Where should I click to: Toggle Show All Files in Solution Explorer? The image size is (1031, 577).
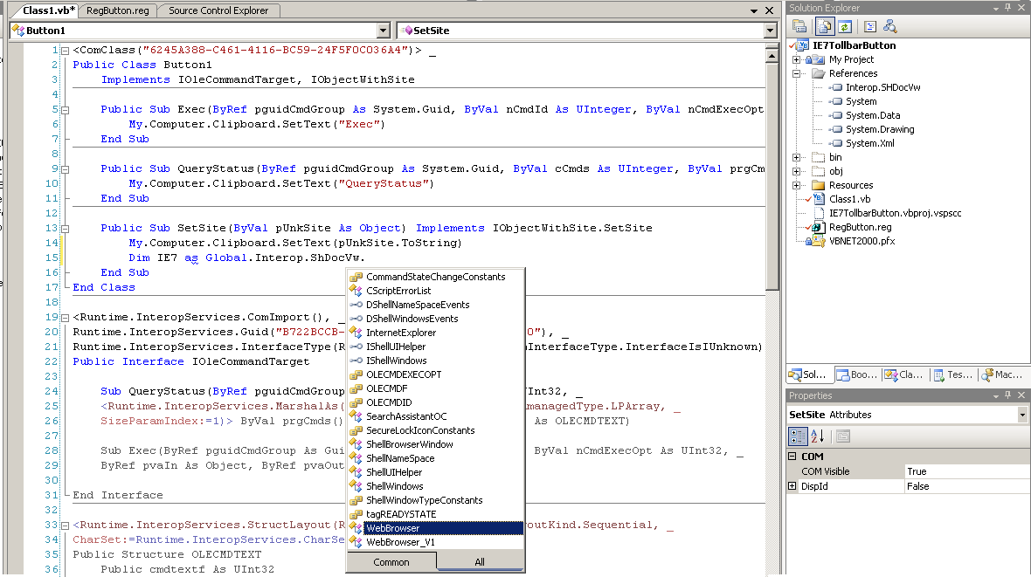825,26
